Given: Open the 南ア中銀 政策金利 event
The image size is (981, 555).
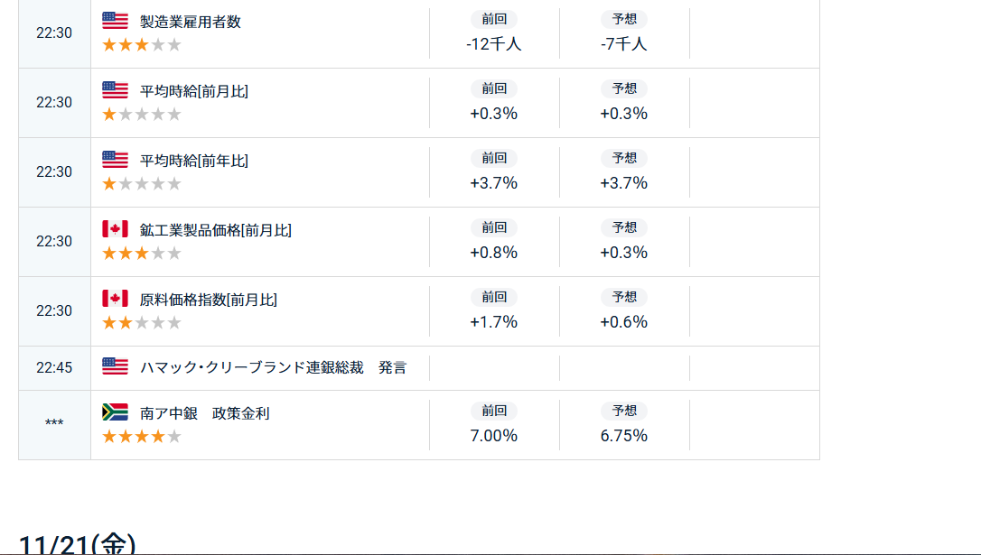Looking at the screenshot, I should click(x=205, y=413).
